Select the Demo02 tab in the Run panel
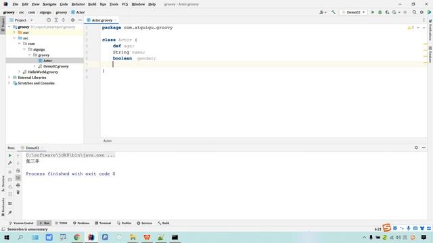Image resolution: width=433 pixels, height=243 pixels. [32, 148]
